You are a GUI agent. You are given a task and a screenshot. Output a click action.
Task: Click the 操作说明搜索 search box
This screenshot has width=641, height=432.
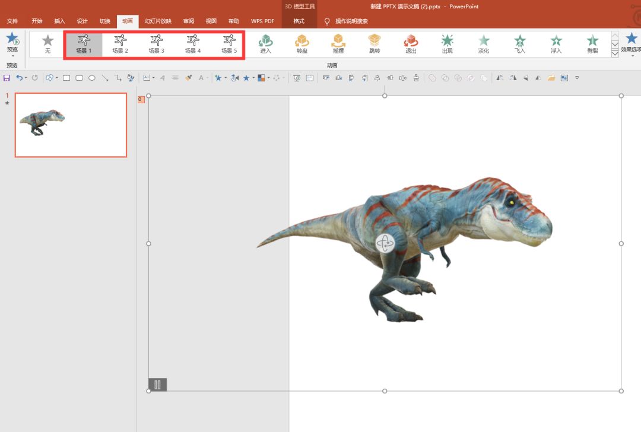pyautogui.click(x=351, y=21)
